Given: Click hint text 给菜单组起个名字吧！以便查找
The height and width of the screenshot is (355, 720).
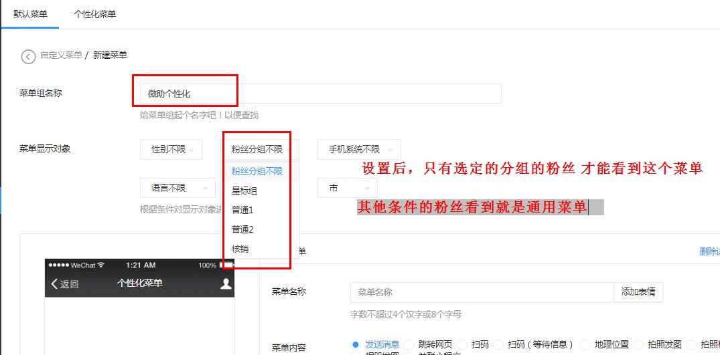Looking at the screenshot, I should coord(199,116).
